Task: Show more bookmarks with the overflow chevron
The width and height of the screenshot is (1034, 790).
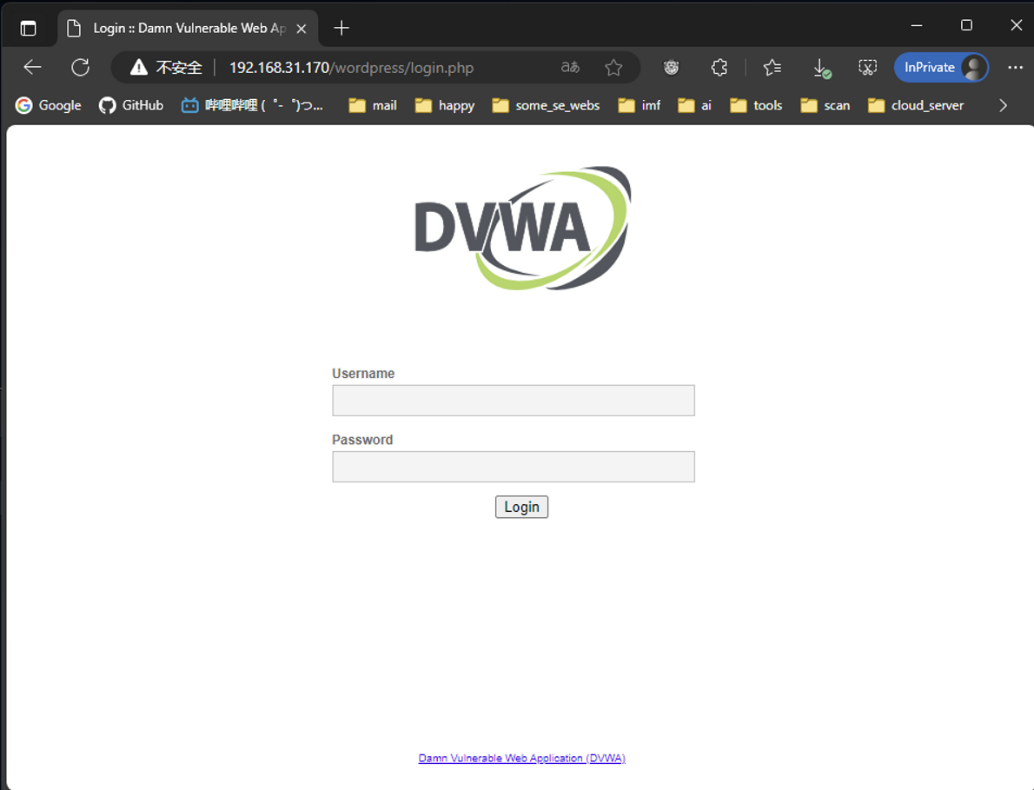Action: tap(1003, 105)
